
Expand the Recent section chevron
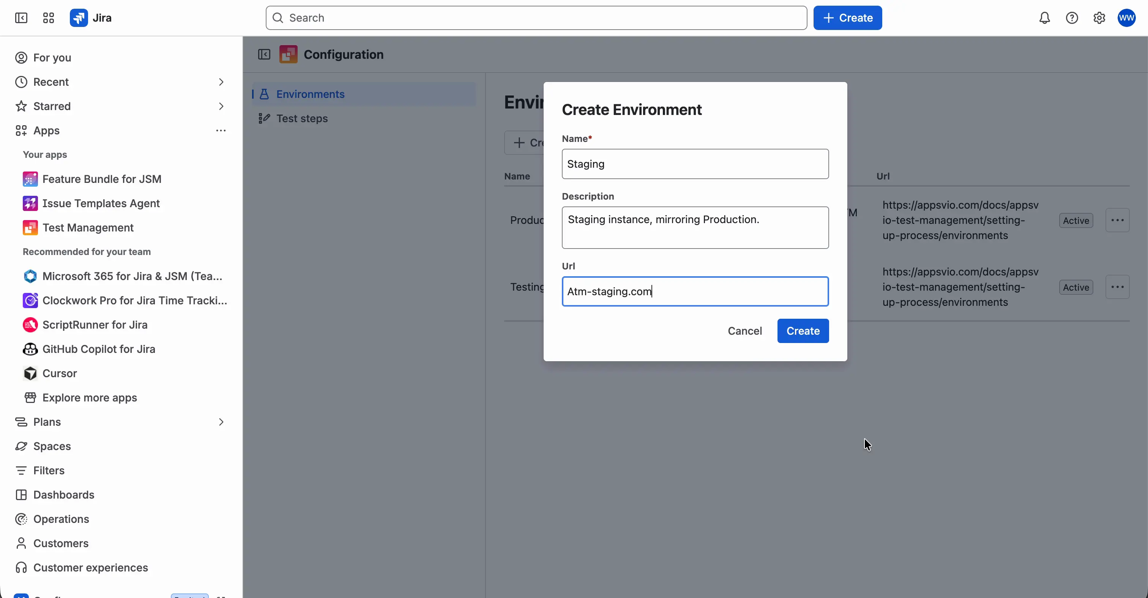coord(221,82)
